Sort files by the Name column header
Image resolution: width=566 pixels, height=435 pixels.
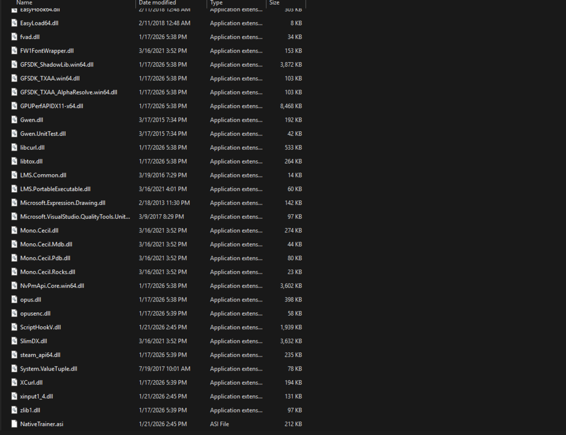pyautogui.click(x=24, y=3)
